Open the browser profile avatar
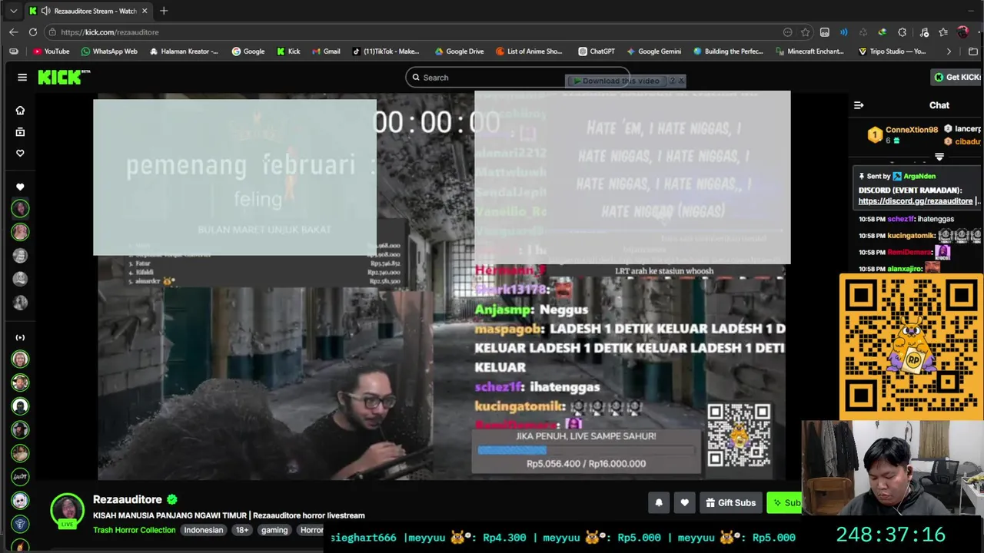This screenshot has width=984, height=553. point(962,32)
